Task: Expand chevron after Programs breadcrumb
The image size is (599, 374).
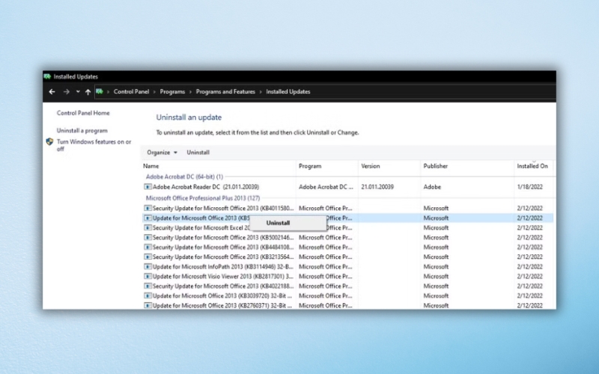Action: pyautogui.click(x=190, y=91)
